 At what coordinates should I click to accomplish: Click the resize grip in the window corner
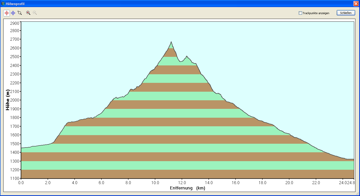[357, 193]
